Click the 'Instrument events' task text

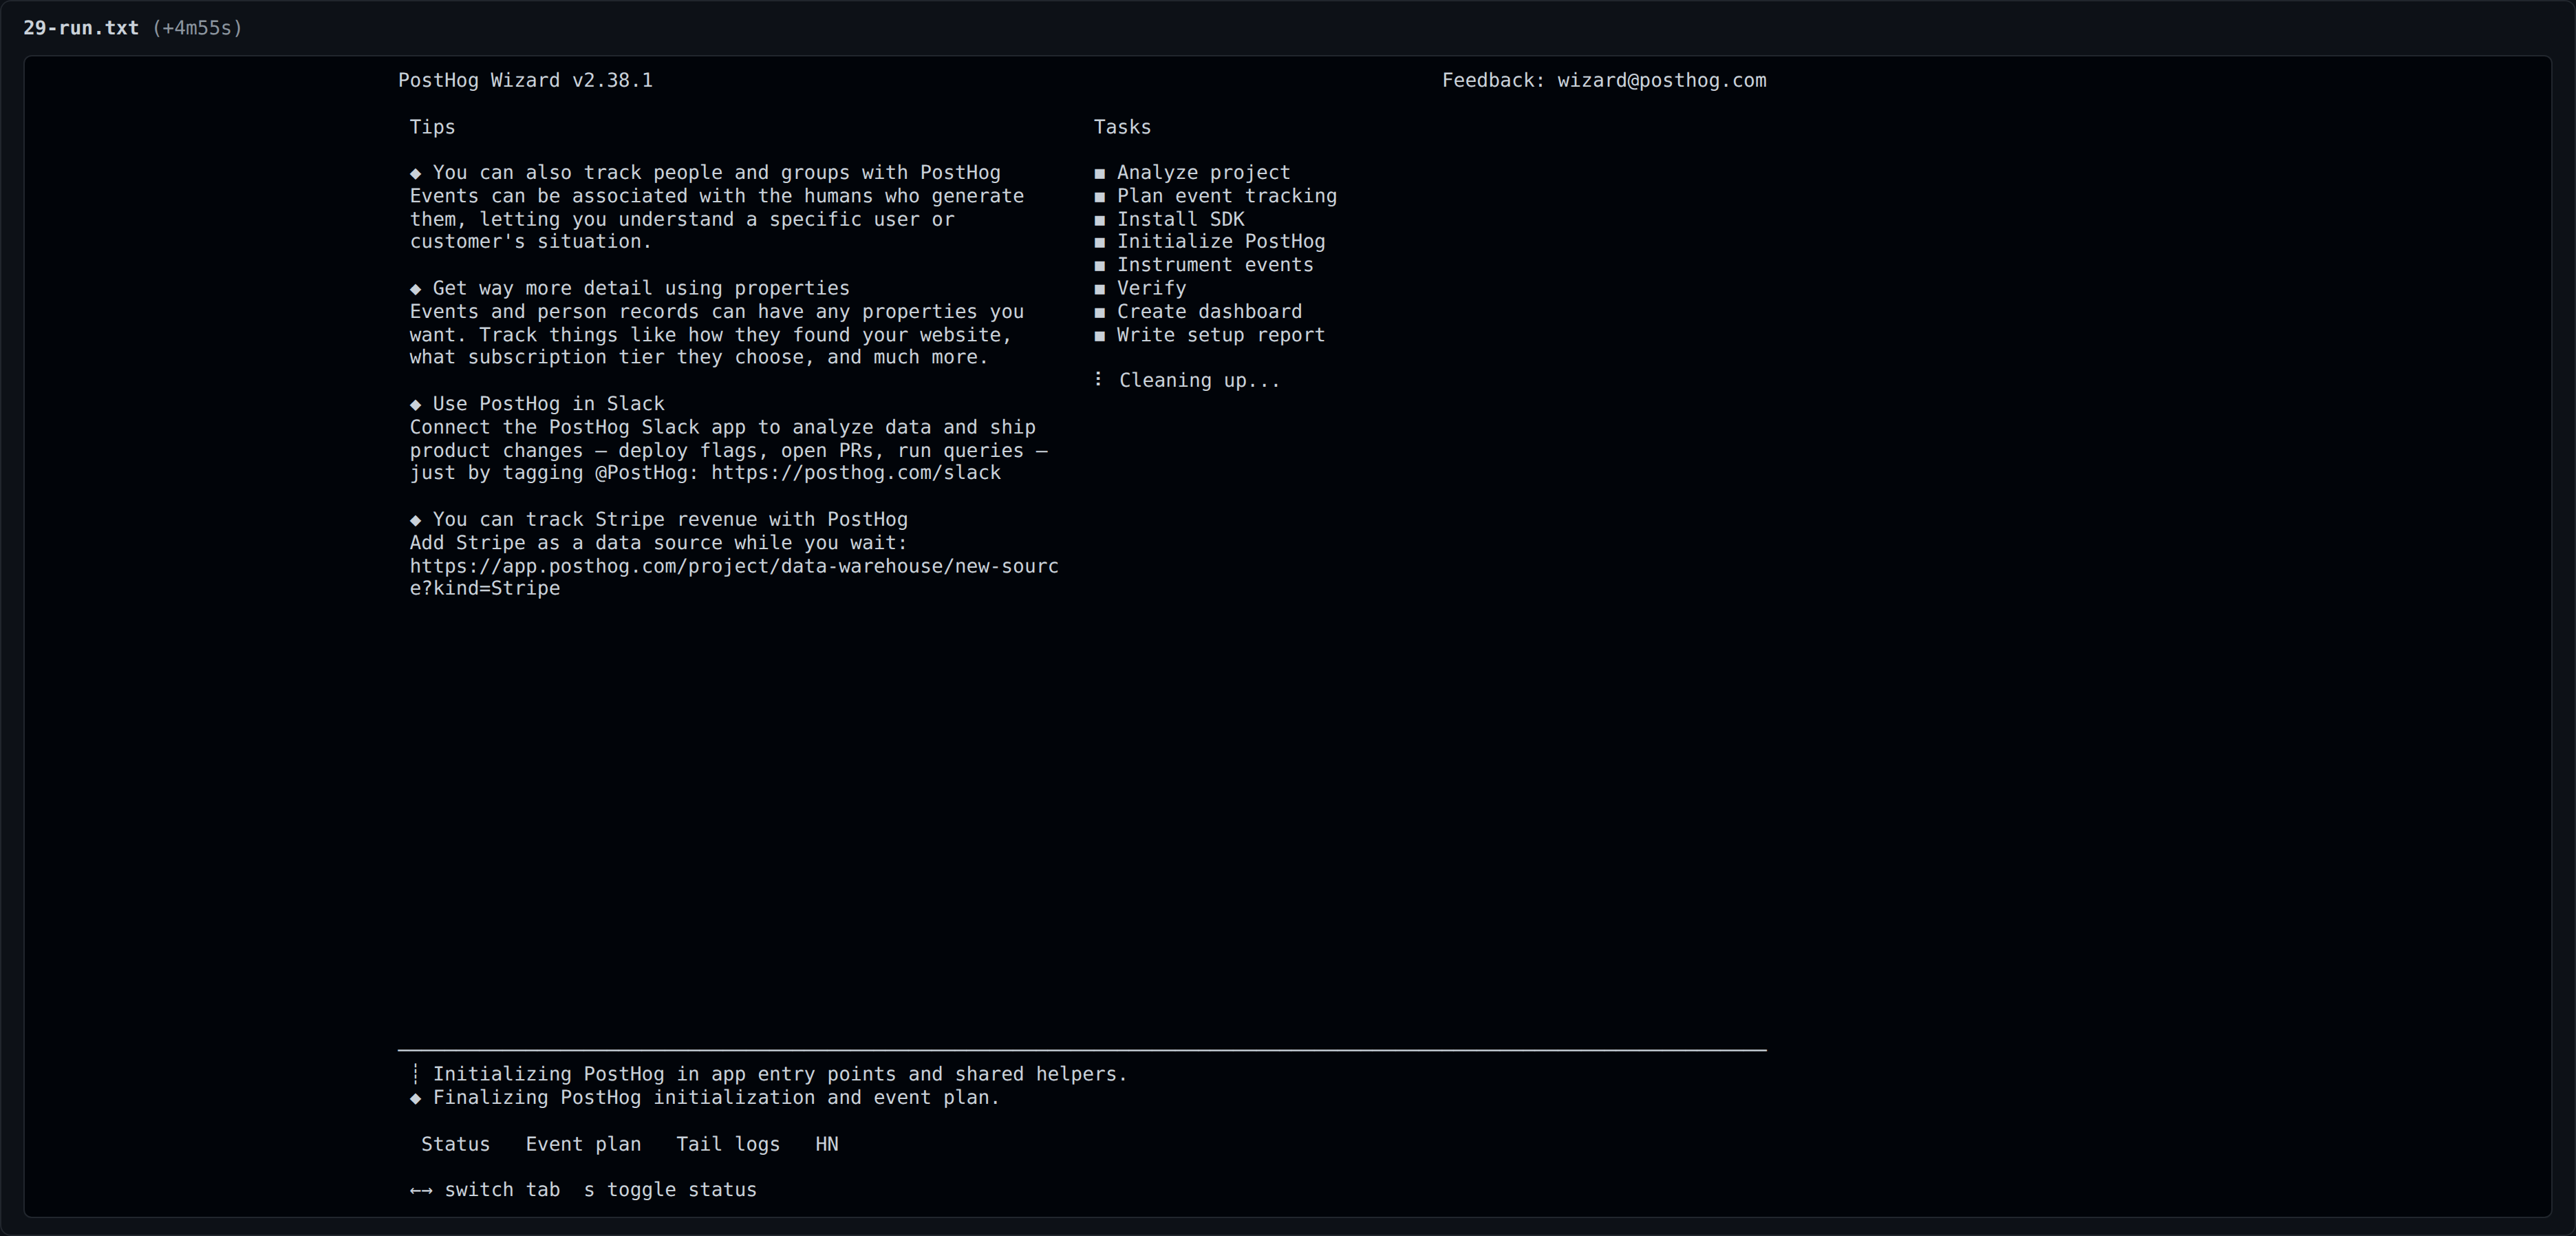pyautogui.click(x=1215, y=265)
